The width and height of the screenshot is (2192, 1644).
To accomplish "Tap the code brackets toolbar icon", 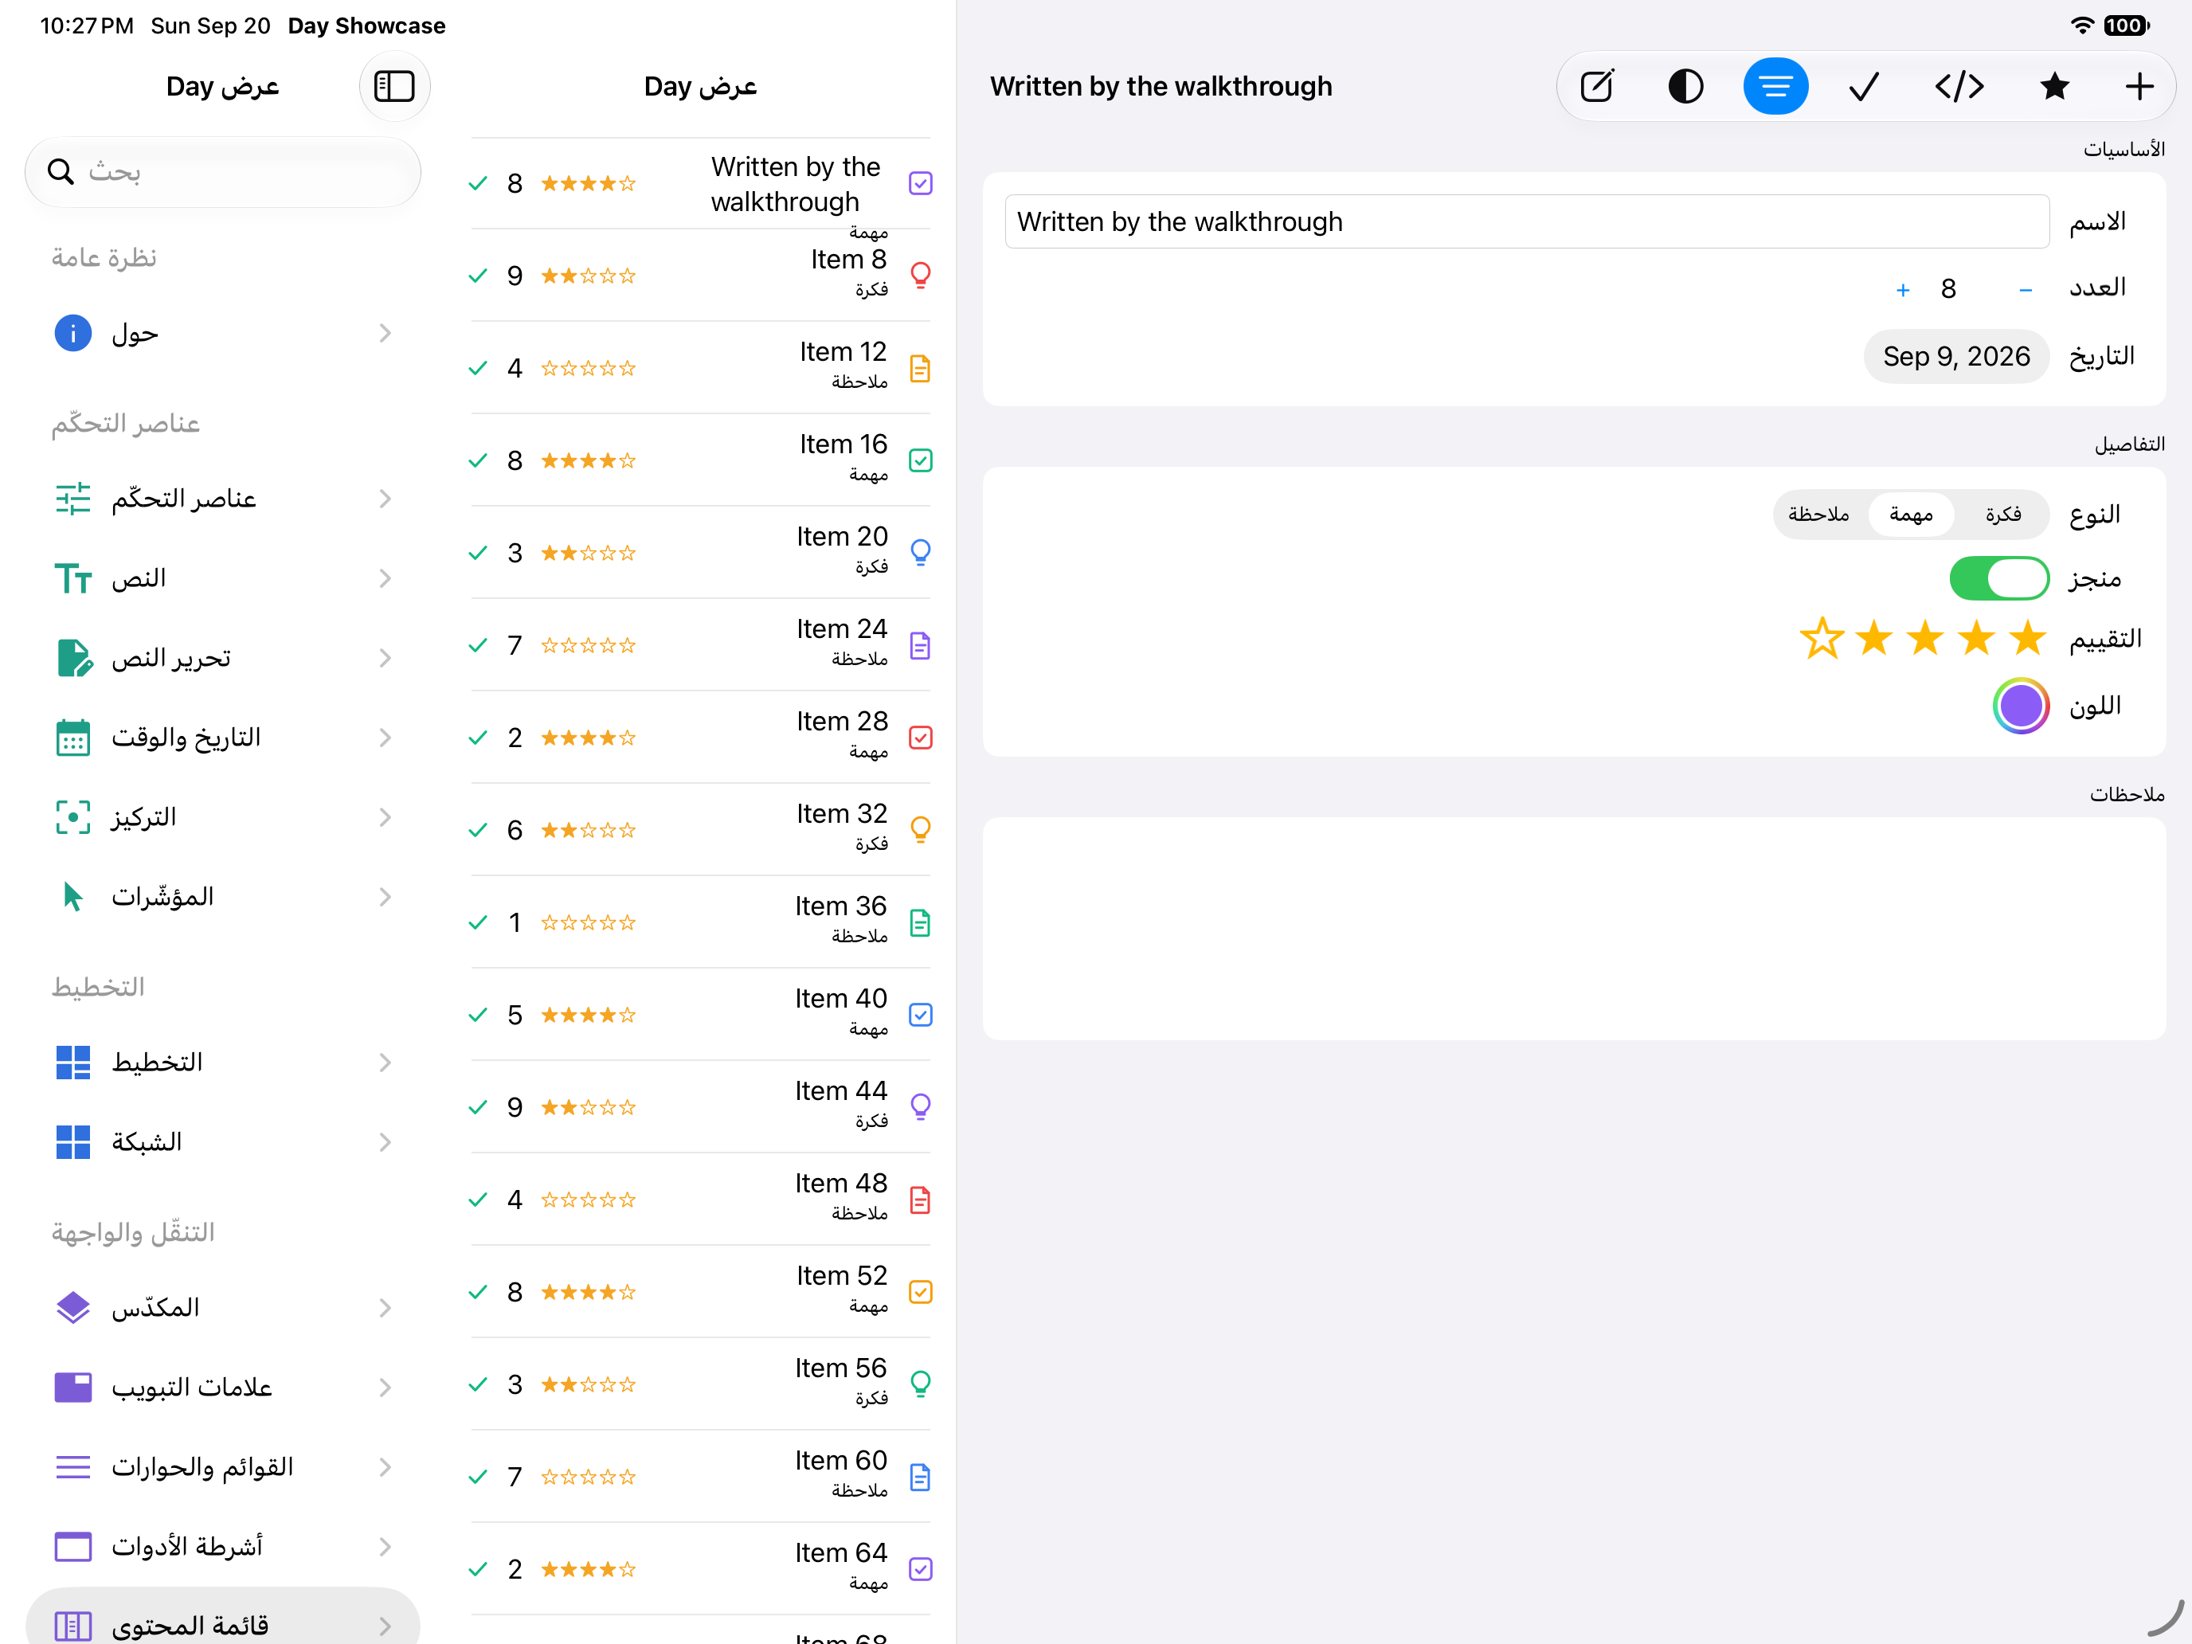I will point(1958,86).
